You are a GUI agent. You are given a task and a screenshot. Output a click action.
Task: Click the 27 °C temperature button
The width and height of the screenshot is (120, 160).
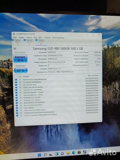[21, 71]
